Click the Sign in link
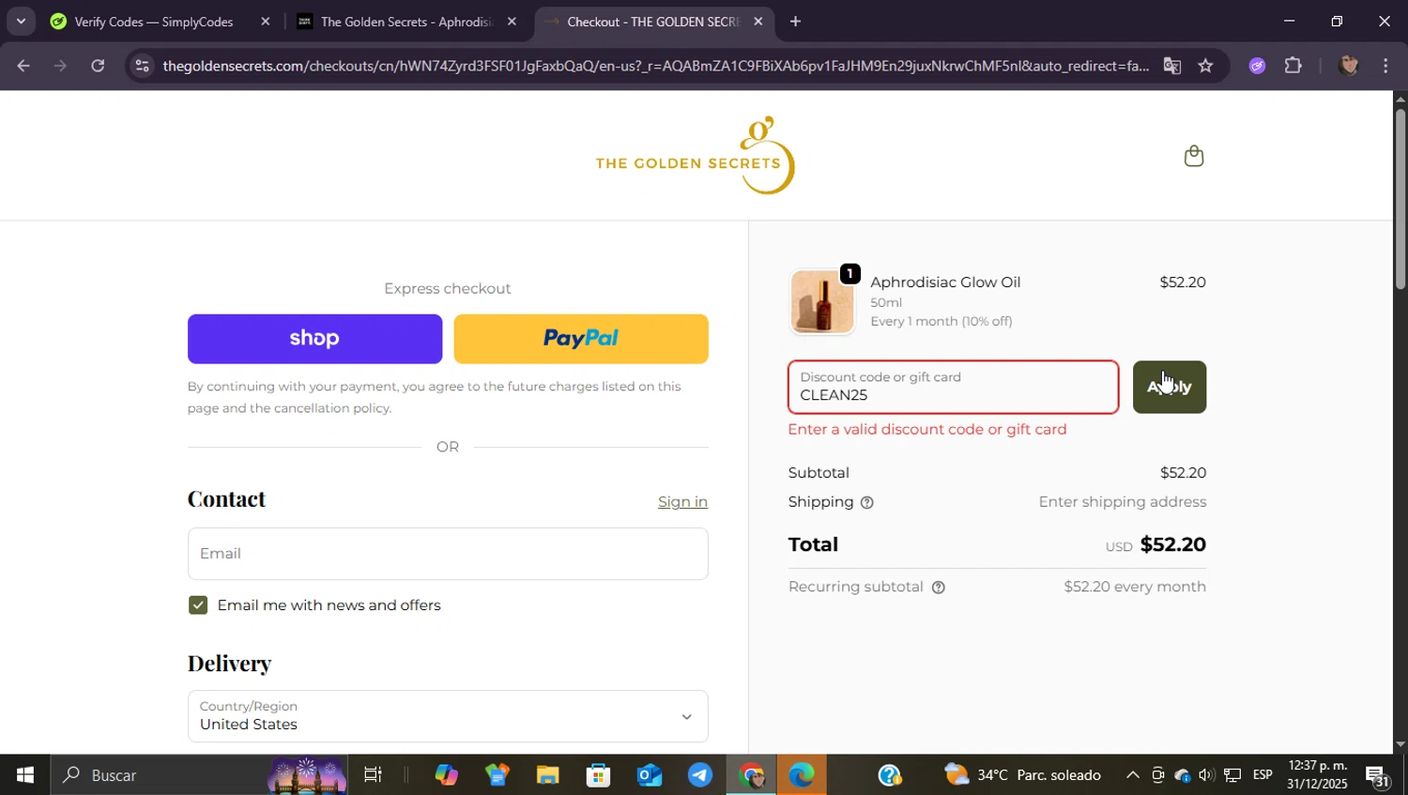Screen dimensions: 1408x795 tap(682, 502)
